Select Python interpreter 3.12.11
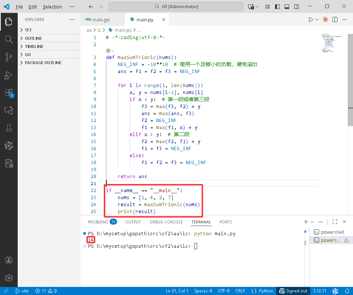Screen dimensions: 353x295 (x=319, y=291)
